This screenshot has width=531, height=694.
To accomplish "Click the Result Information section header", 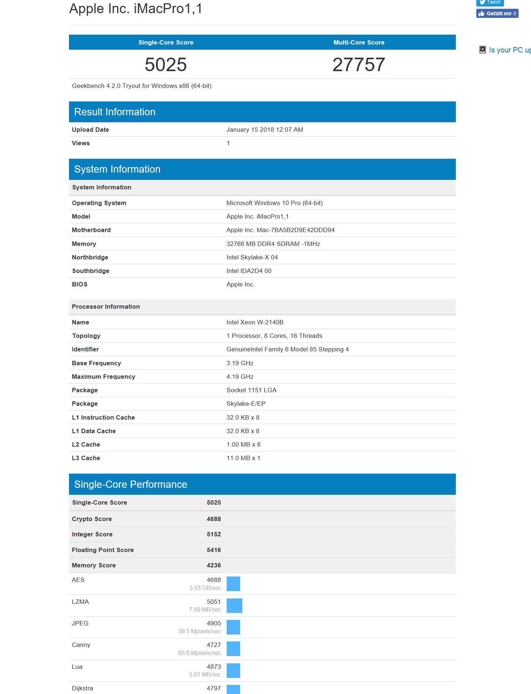I will coord(262,112).
